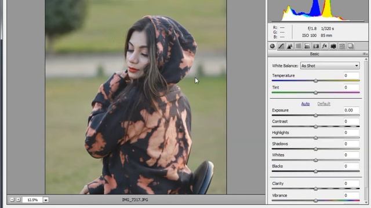Open the Detail panel tab

(290, 46)
